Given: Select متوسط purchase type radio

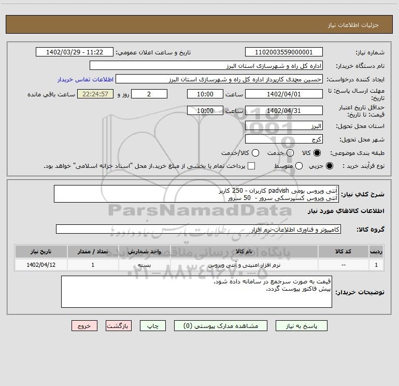Looking at the screenshot, I should click(299, 166).
